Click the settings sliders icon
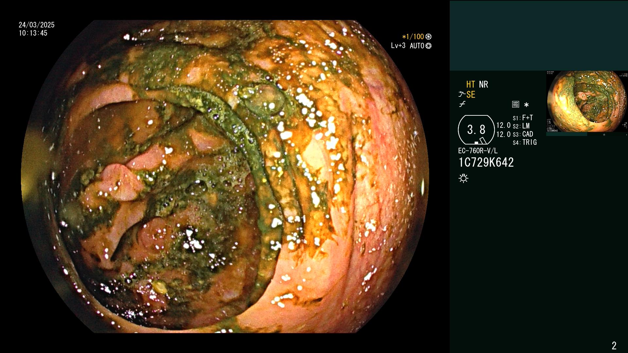Image resolution: width=628 pixels, height=353 pixels. click(x=515, y=104)
